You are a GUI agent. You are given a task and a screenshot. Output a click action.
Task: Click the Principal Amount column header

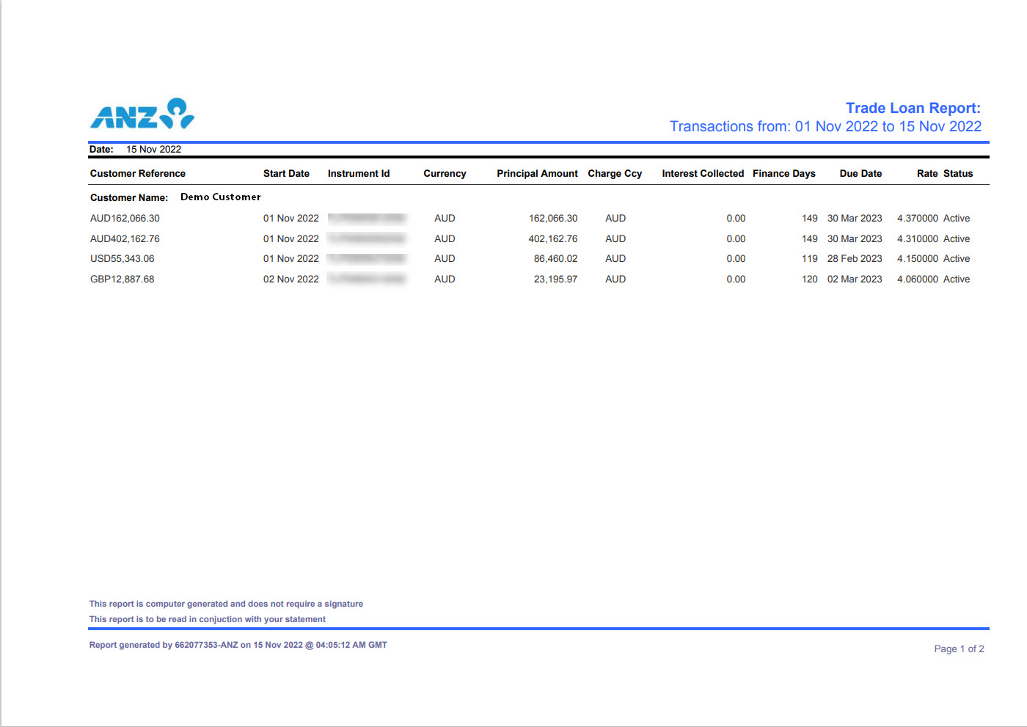coord(537,174)
